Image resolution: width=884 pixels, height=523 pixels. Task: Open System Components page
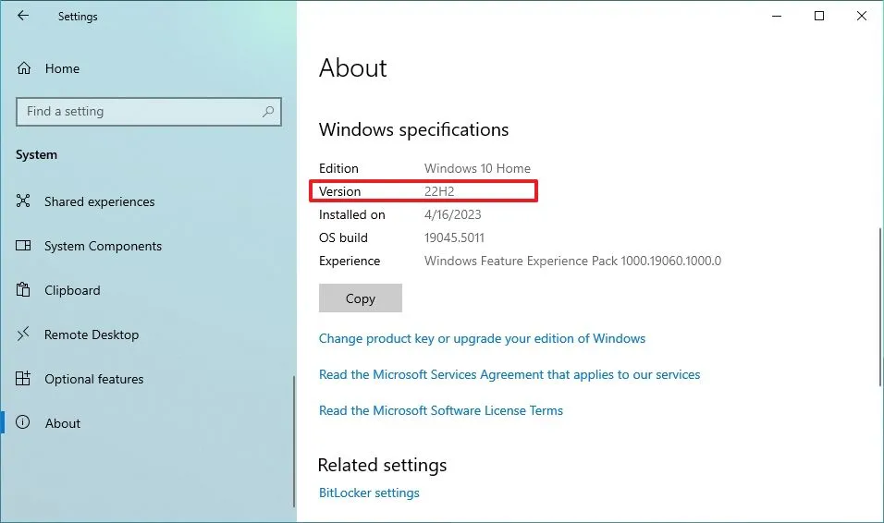[x=104, y=246]
